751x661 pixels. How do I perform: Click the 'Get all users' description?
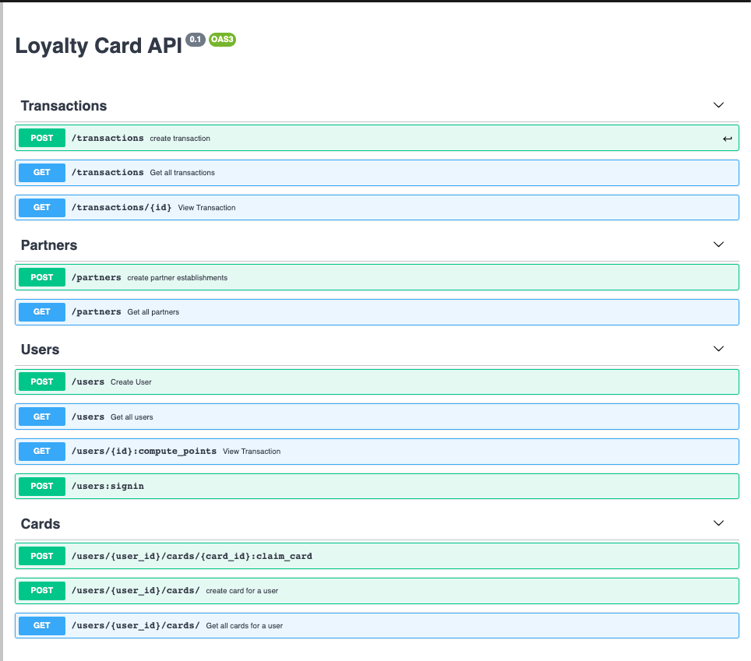pos(132,417)
